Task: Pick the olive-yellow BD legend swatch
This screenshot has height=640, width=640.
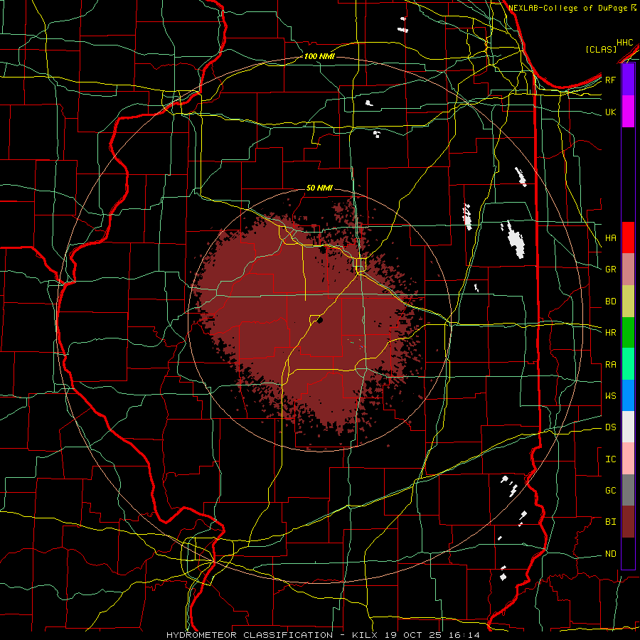Action: [x=628, y=301]
